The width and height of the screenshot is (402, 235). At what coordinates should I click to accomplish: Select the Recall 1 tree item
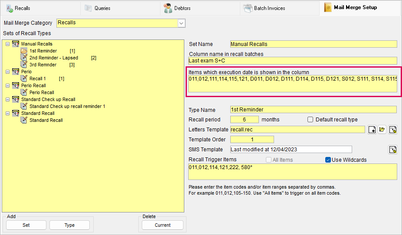pyautogui.click(x=37, y=78)
